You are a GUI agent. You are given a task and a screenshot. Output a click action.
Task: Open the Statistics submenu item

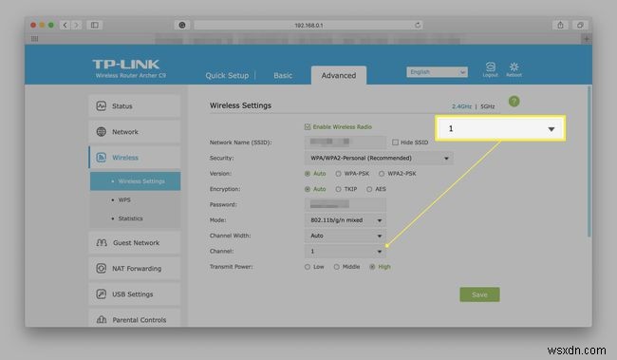point(131,218)
